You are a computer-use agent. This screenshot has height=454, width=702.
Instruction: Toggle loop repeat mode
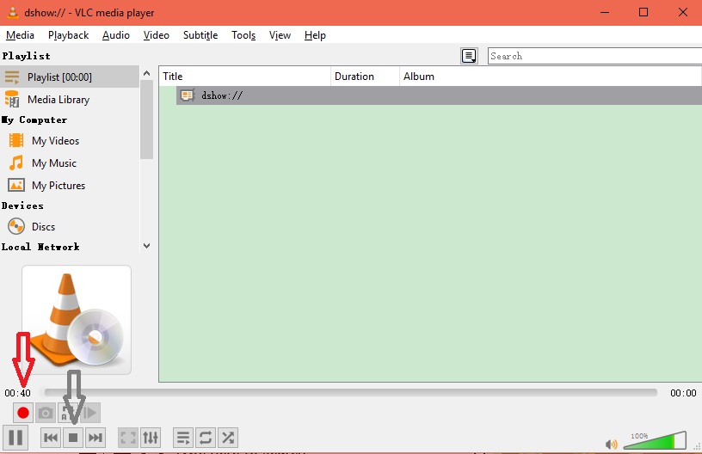206,438
